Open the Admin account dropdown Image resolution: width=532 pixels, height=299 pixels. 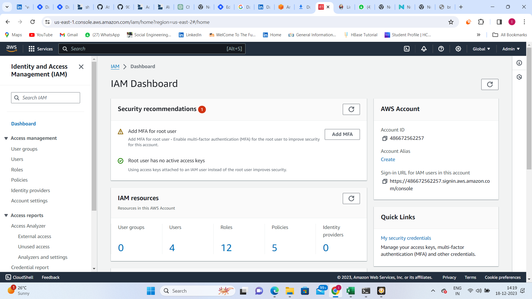click(511, 49)
